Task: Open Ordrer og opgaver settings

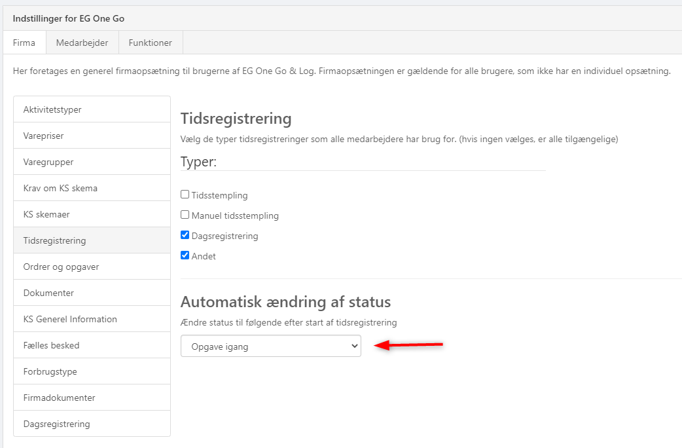Action: click(92, 267)
